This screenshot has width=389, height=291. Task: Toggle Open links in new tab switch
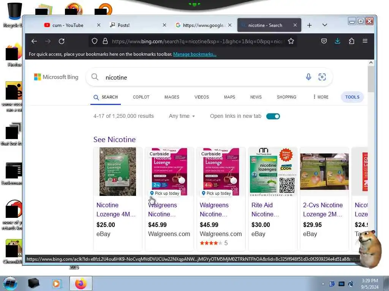pos(273,116)
